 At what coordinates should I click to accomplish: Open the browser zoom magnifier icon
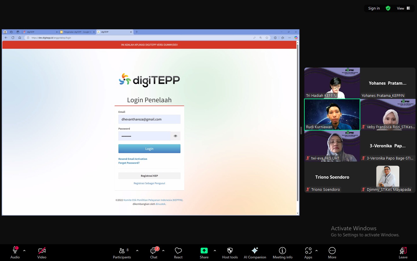coord(261,38)
